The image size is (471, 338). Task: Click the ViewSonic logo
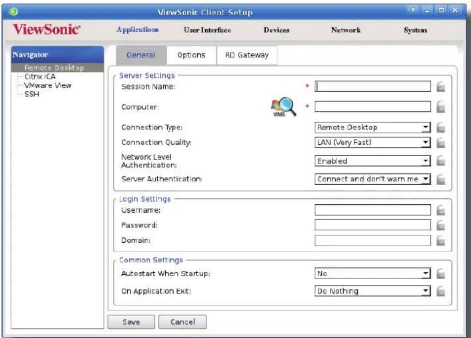coord(47,29)
